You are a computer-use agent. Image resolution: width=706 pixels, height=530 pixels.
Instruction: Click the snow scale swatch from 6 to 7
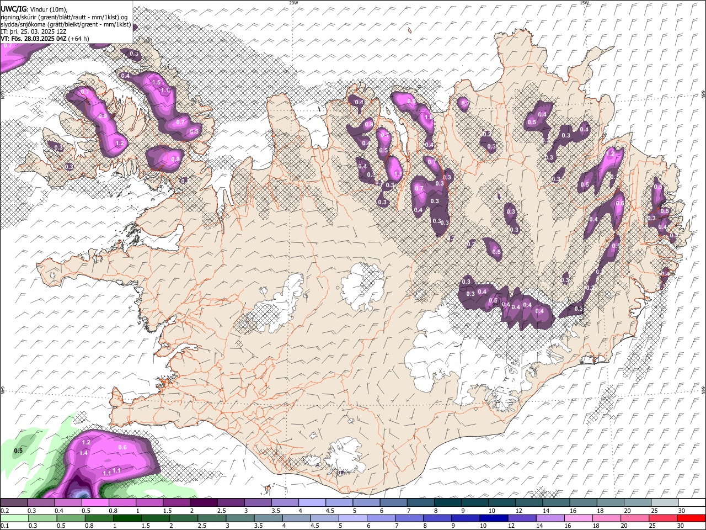click(x=393, y=503)
